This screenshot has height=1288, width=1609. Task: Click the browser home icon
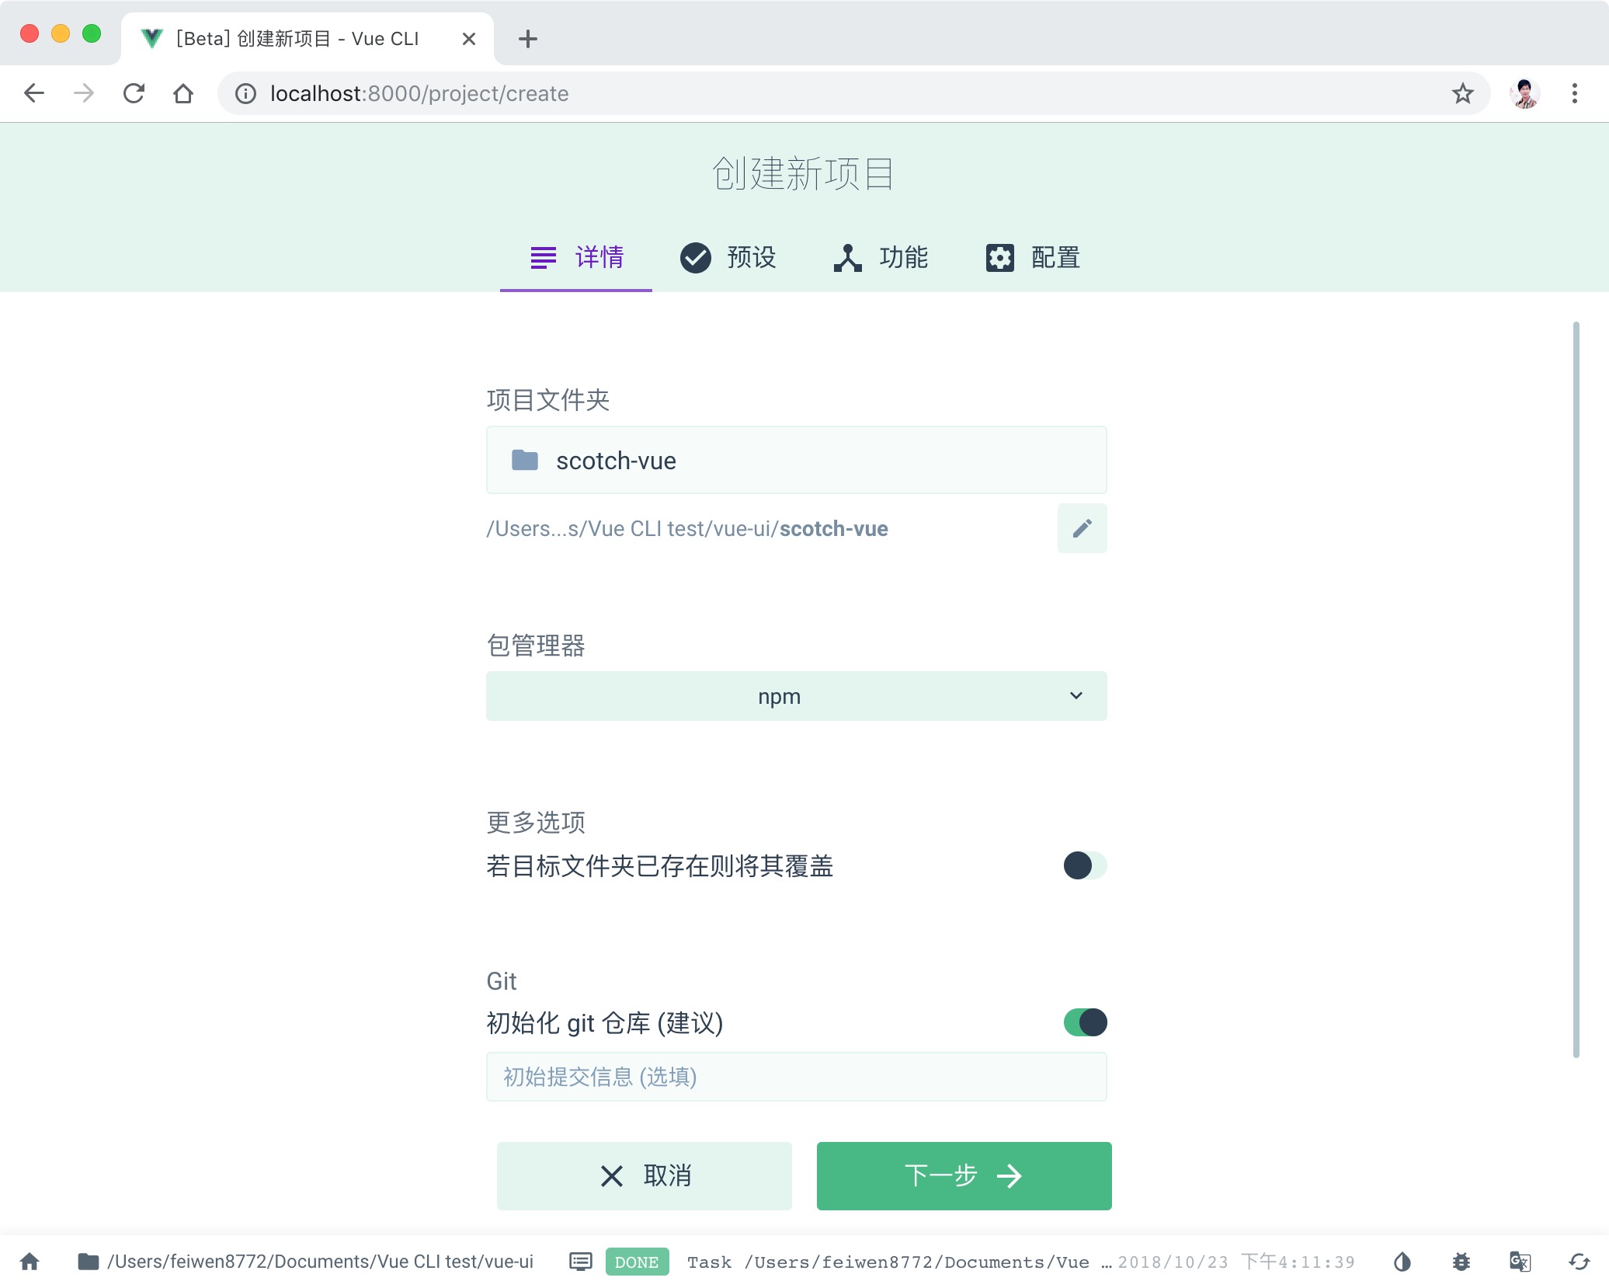183,93
